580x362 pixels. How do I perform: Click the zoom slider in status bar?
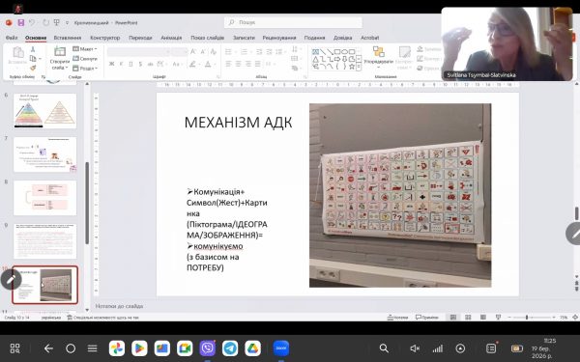[531, 318]
